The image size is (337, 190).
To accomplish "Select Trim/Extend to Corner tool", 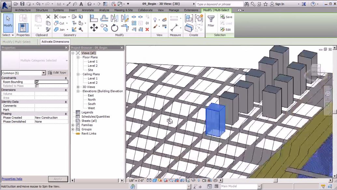I will 125,28.
